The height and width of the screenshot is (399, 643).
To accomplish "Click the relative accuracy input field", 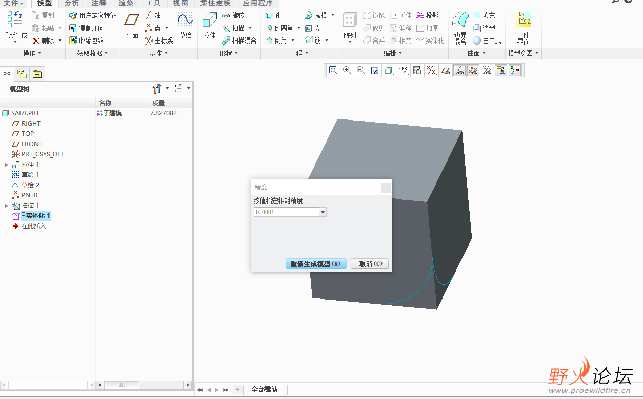I will 286,212.
